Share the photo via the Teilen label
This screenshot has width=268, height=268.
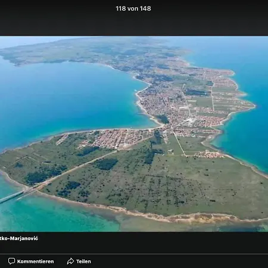(x=83, y=261)
